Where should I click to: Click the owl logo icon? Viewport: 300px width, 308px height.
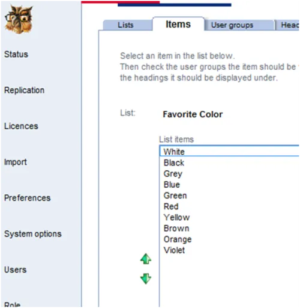tap(19, 20)
